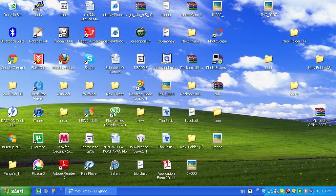This screenshot has width=336, height=196.
Task: Click the Start button
Action: click(15, 191)
